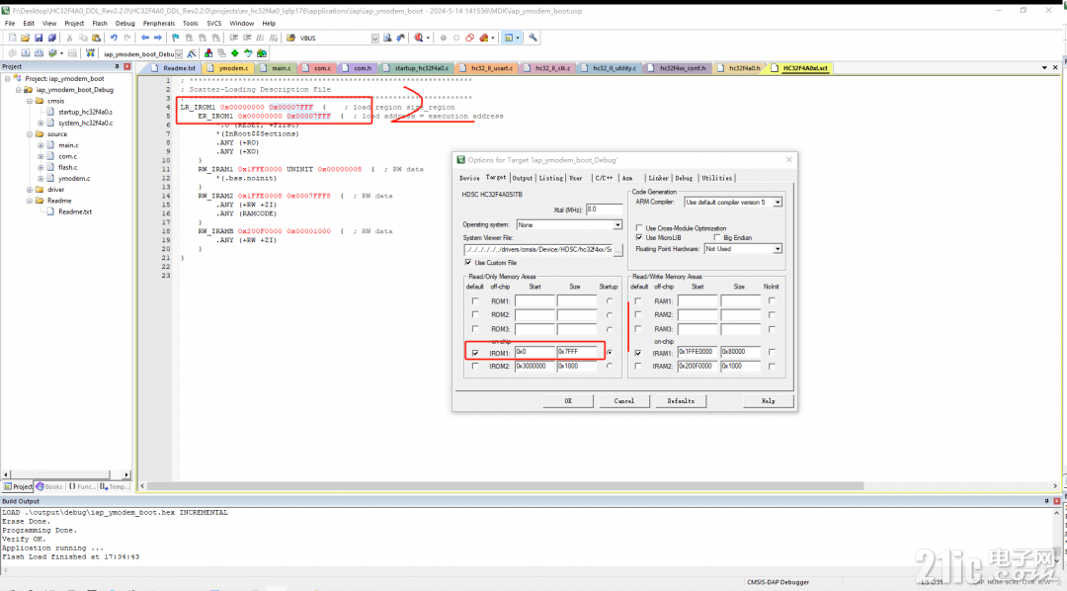The width and height of the screenshot is (1067, 591).
Task: Select flash.c in the project tree
Action: [x=67, y=167]
